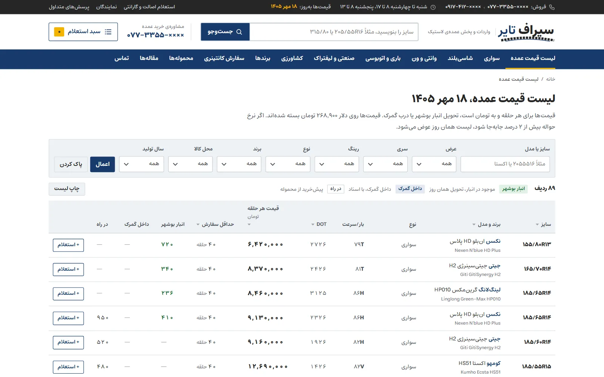
Task: Open the برند filter dropdown
Action: (239, 164)
